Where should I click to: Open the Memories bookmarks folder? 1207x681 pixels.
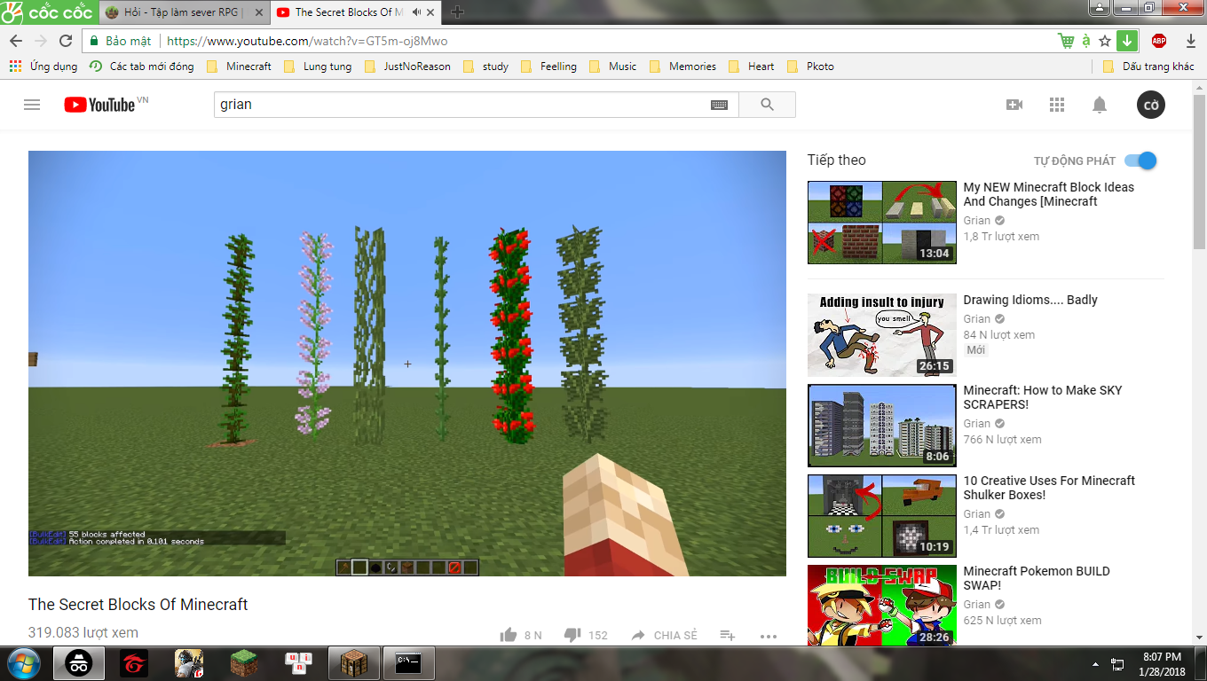[682, 67]
